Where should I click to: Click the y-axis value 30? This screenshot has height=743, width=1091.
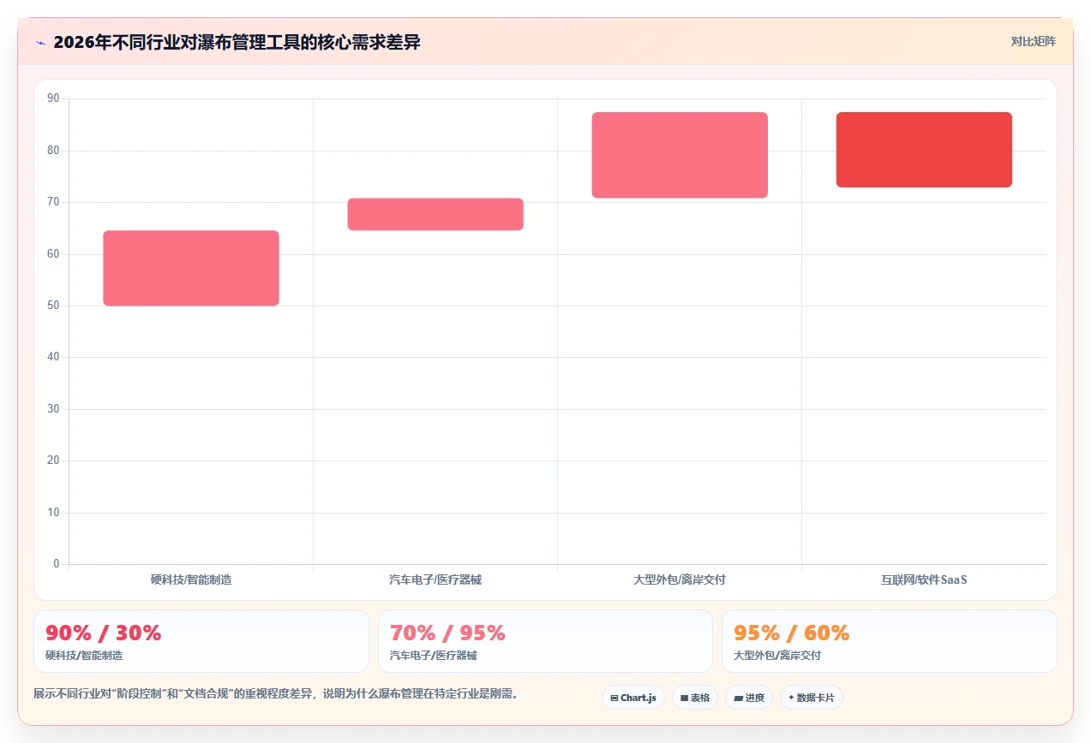(x=54, y=409)
